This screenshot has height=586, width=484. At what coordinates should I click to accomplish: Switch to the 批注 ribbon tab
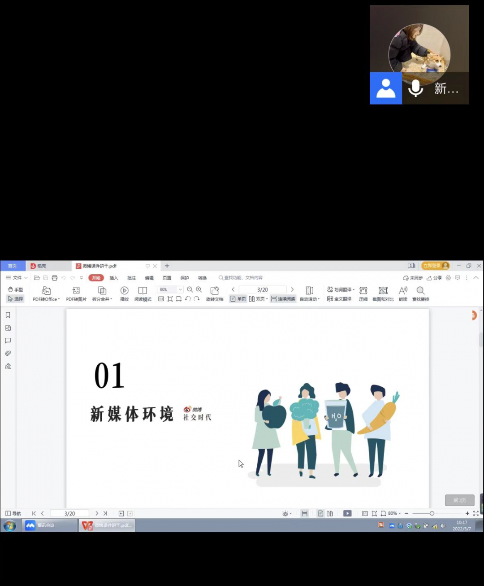click(131, 278)
